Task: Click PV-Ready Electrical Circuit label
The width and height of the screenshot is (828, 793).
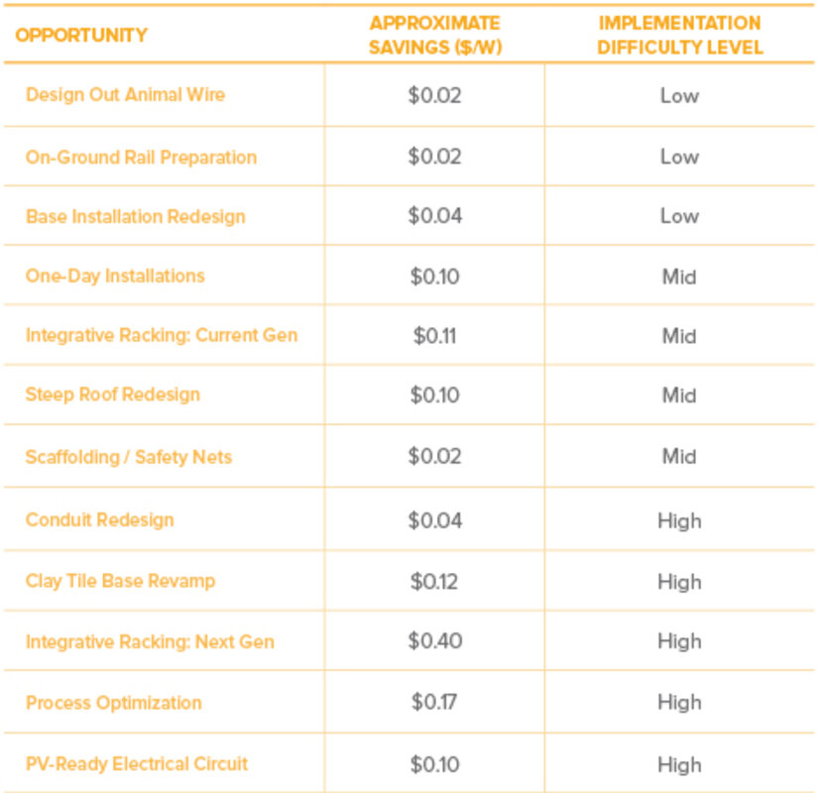Action: (x=137, y=764)
